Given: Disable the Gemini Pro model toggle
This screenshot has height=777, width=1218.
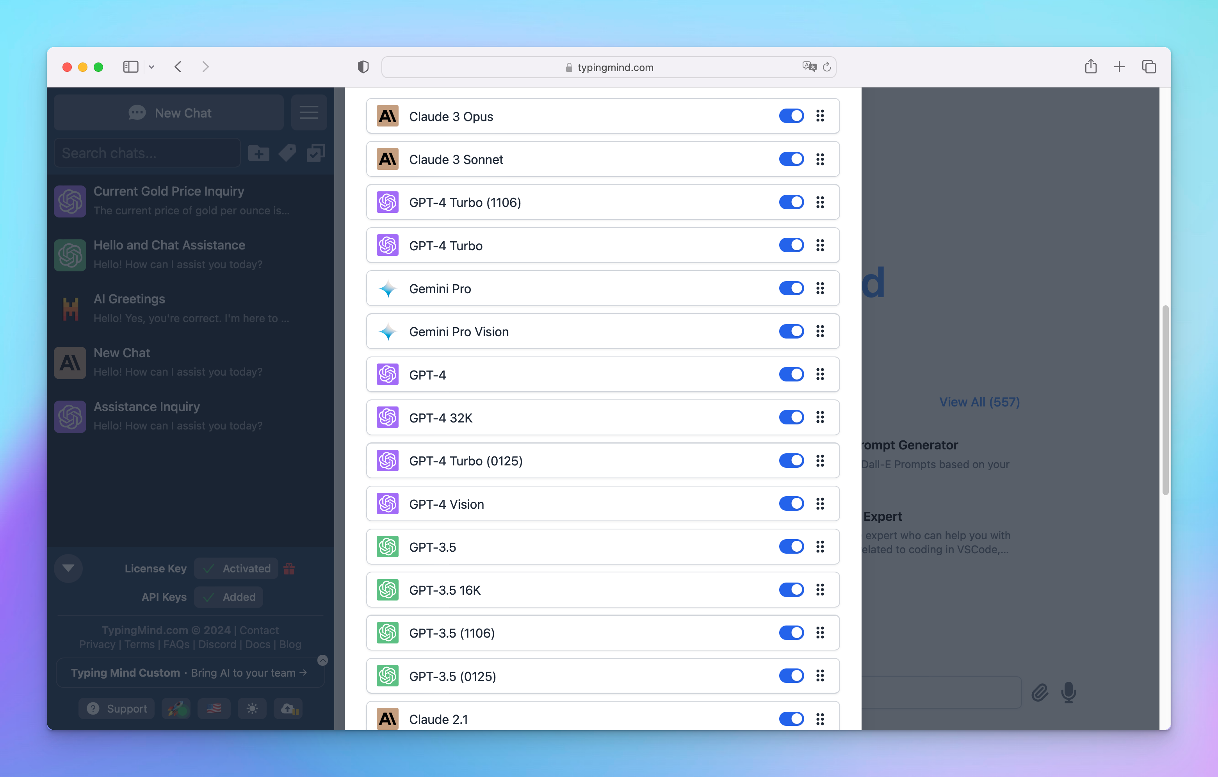Looking at the screenshot, I should pos(791,288).
